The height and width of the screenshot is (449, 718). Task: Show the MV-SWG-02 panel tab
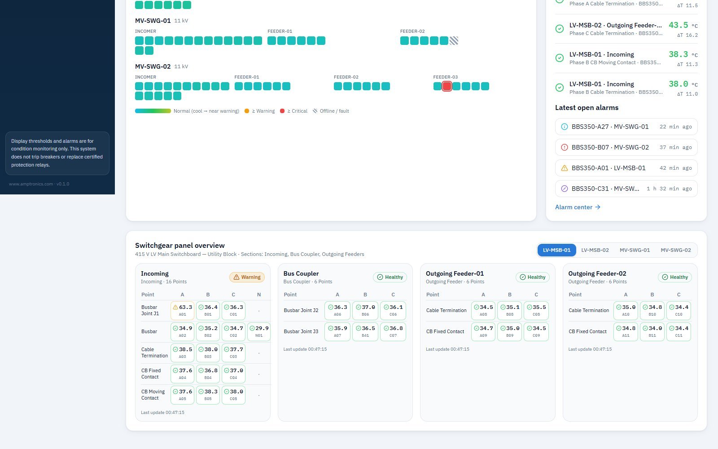(676, 250)
